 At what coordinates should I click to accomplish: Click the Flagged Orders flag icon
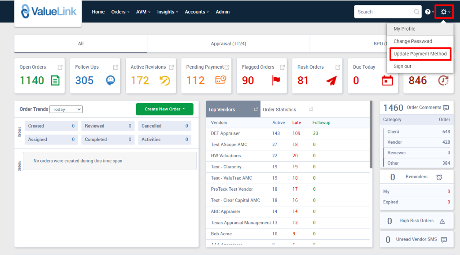275,81
